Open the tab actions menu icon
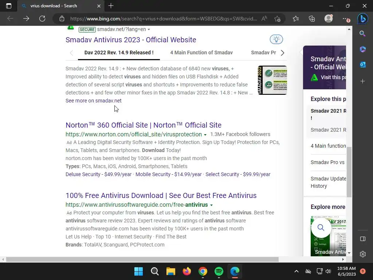This screenshot has height=280, width=373. (x=9, y=6)
